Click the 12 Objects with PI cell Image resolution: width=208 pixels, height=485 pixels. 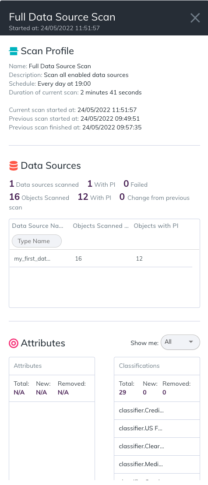139,258
